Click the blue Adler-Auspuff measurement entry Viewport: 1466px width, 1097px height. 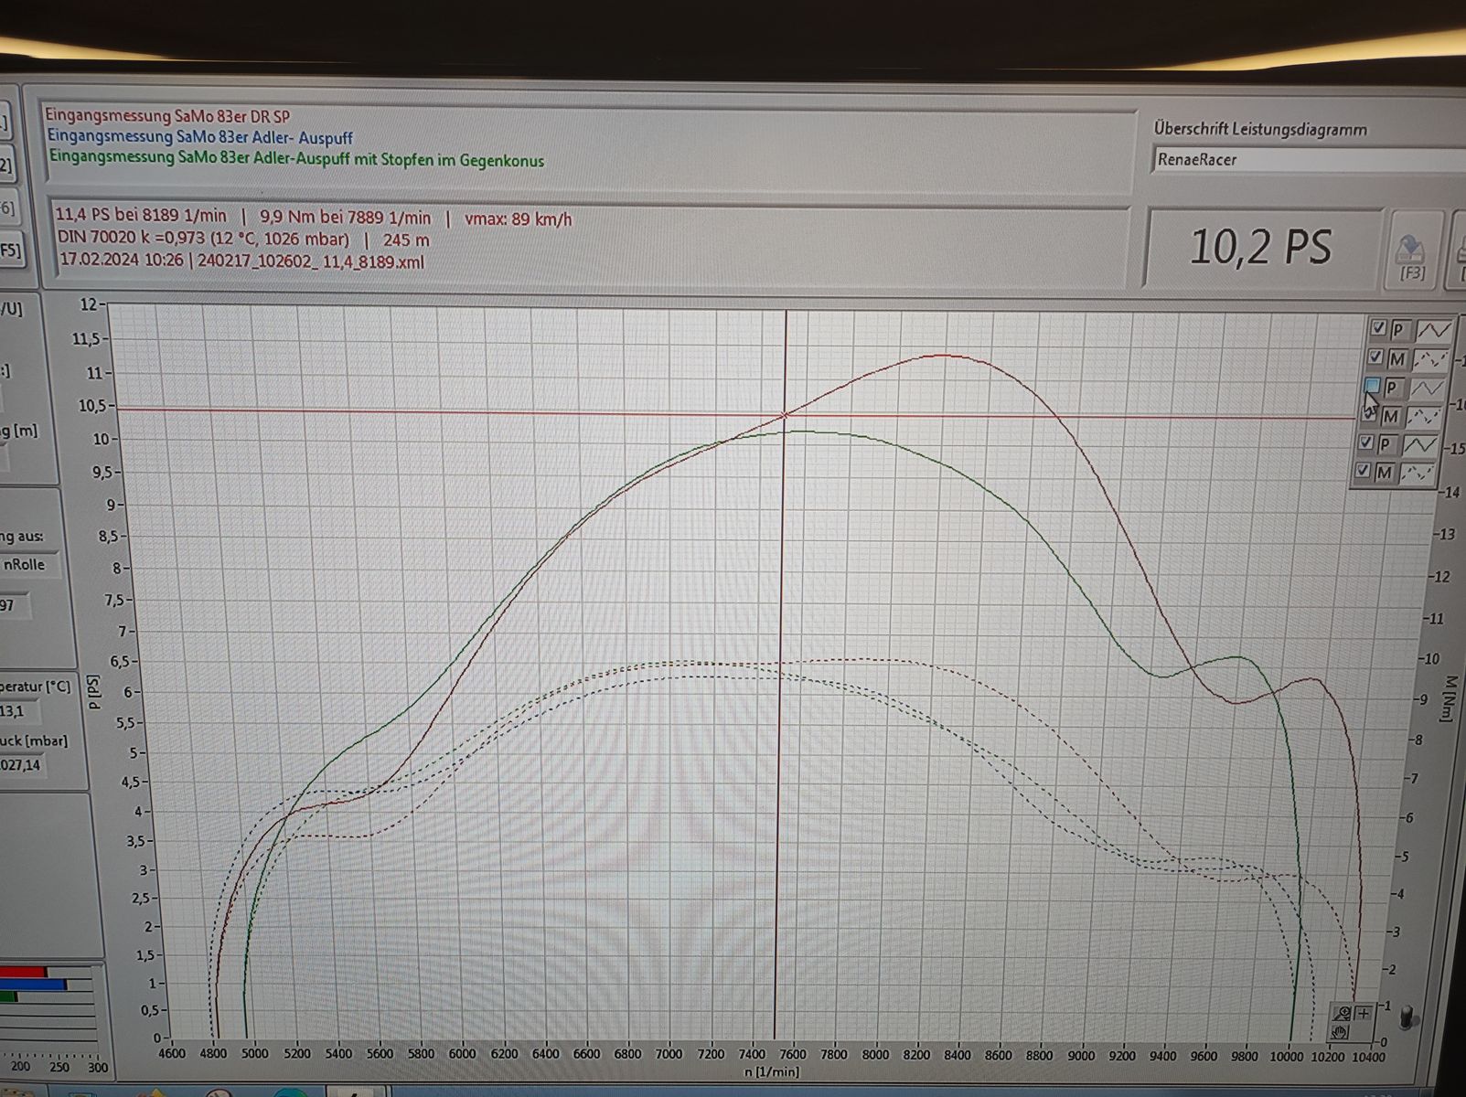pos(200,138)
